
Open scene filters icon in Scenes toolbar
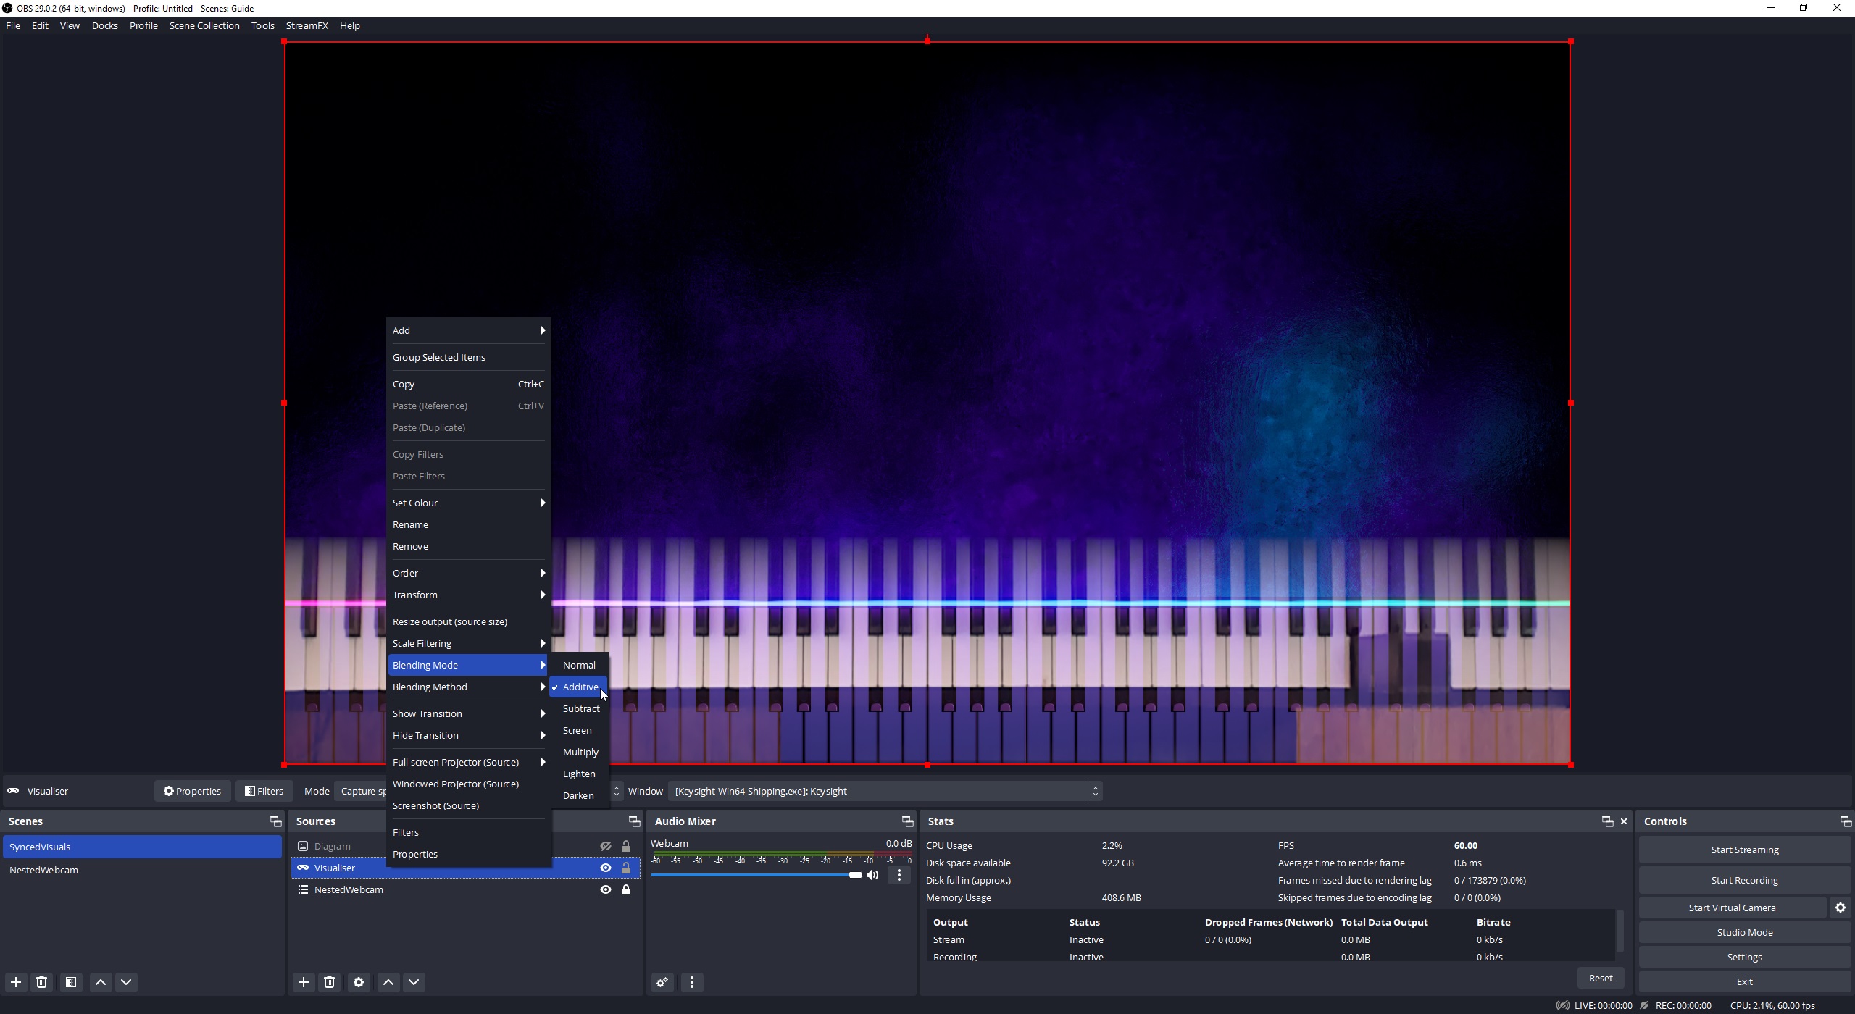point(71,982)
